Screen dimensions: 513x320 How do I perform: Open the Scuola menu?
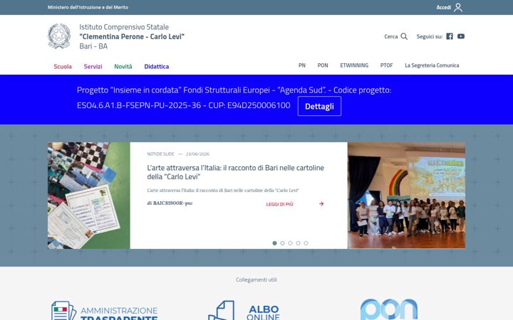click(63, 66)
